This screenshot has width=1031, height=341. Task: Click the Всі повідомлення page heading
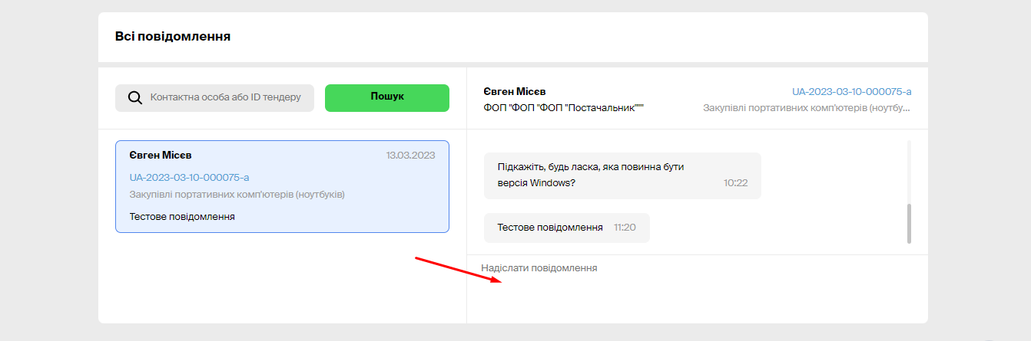pos(173,36)
